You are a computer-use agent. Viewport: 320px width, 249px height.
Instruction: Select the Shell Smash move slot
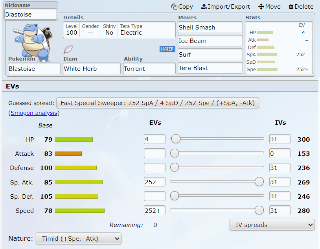[x=210, y=28]
